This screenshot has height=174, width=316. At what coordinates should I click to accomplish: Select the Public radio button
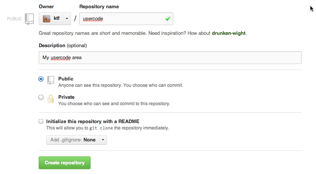point(41,79)
